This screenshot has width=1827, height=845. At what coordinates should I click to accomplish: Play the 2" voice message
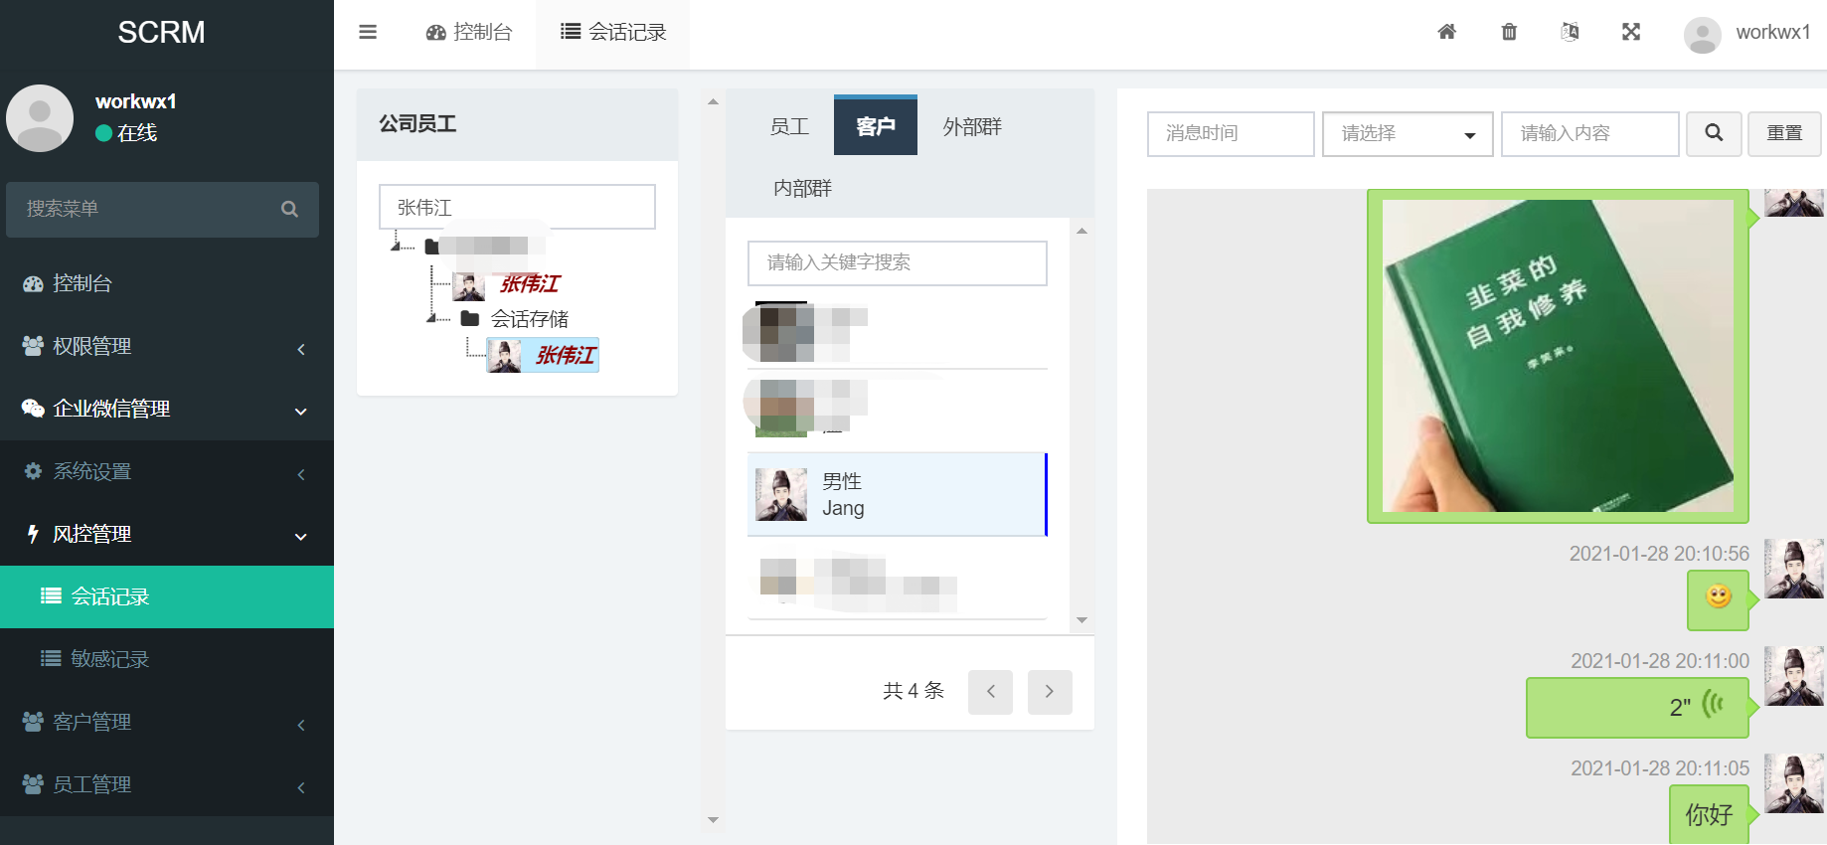(x=1637, y=707)
